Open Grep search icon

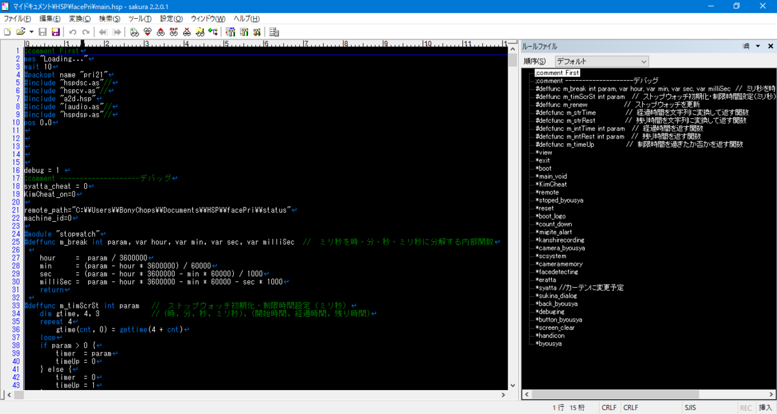click(200, 31)
